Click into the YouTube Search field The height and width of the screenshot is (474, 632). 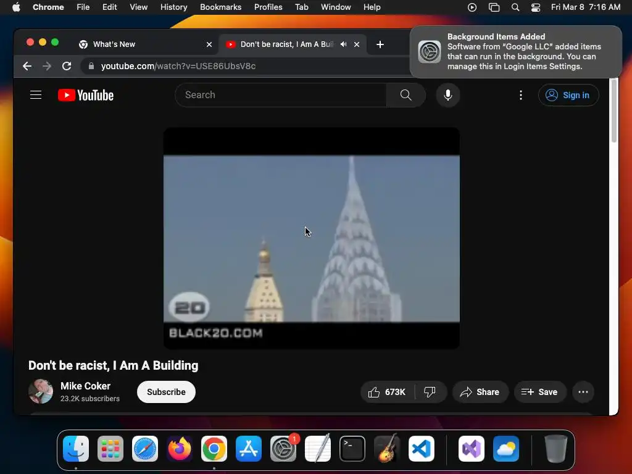pos(281,95)
